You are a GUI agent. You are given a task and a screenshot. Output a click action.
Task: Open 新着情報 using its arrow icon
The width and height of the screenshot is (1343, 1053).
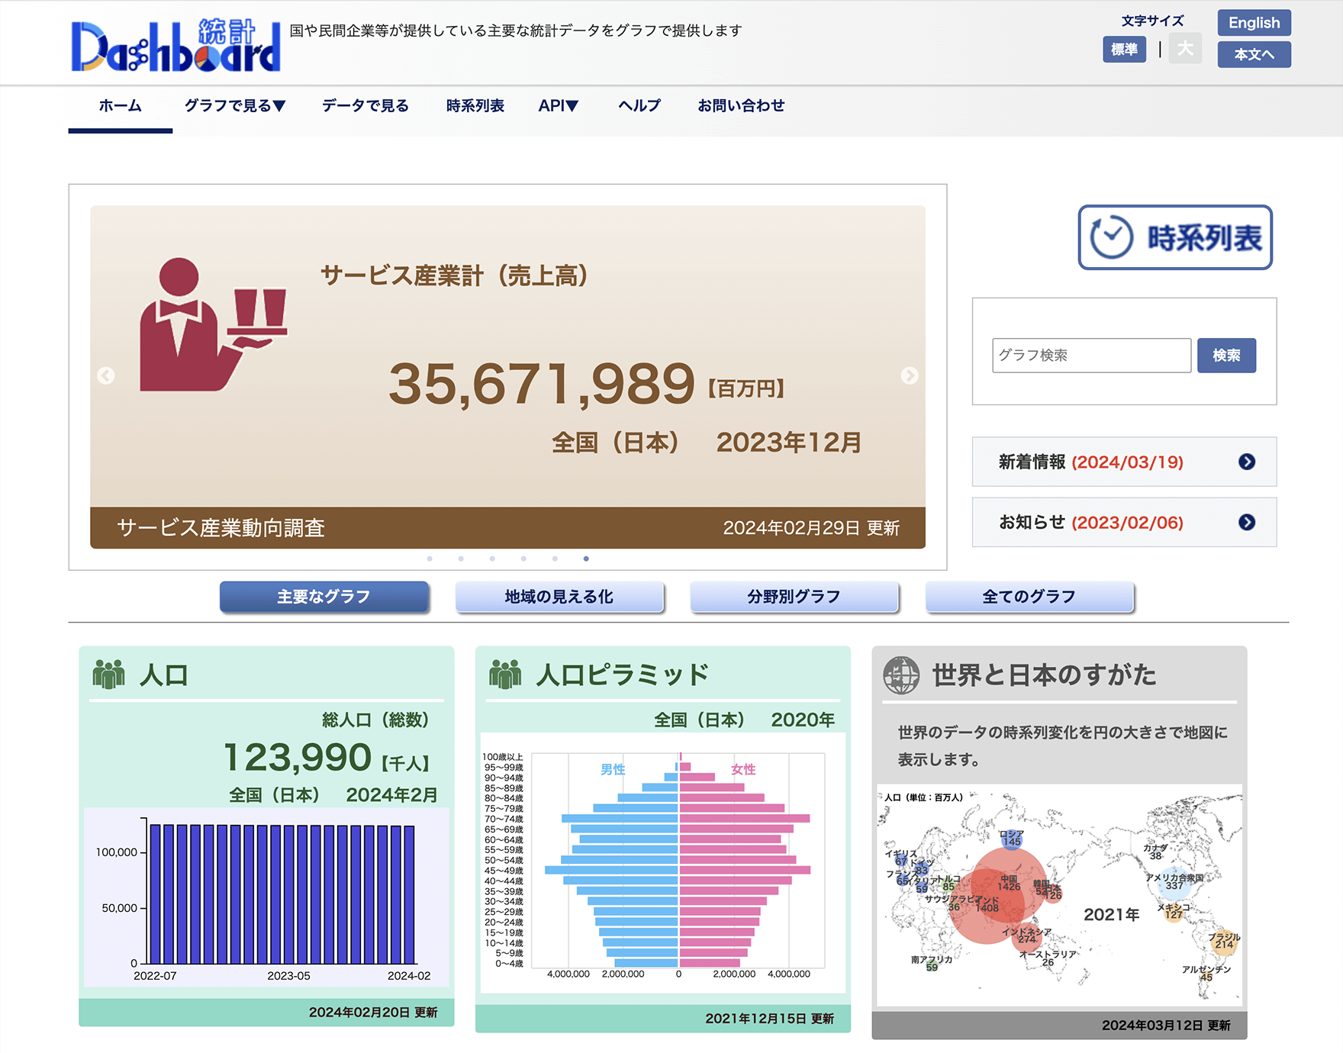(x=1246, y=462)
